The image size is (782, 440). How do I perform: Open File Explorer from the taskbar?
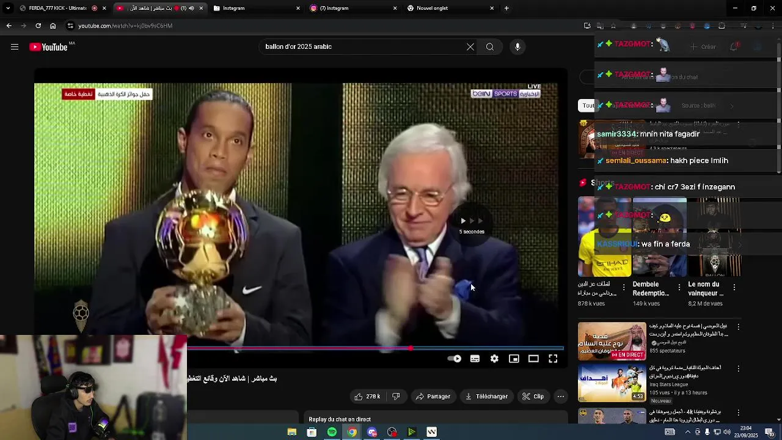pos(292,432)
